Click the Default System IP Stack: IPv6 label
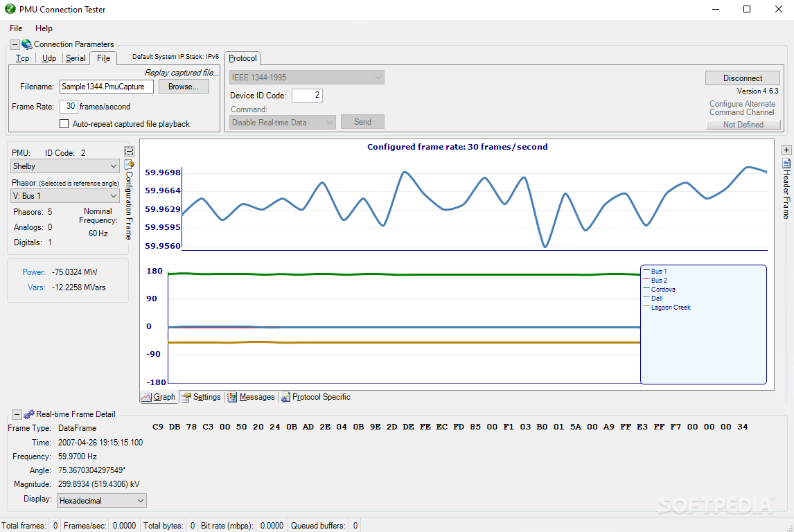The width and height of the screenshot is (794, 532). coord(176,57)
